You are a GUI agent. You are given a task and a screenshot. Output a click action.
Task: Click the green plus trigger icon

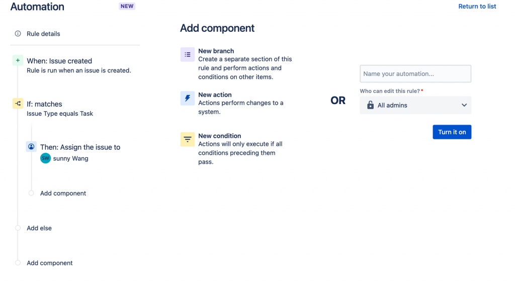[x=18, y=61]
